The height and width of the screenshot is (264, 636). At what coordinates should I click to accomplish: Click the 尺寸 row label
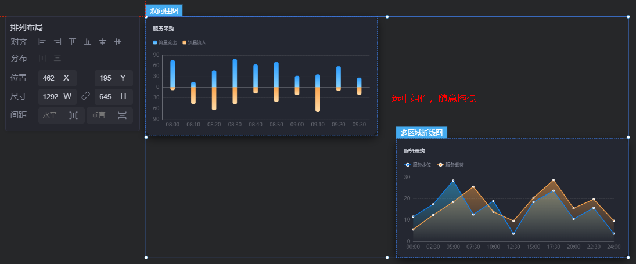pyautogui.click(x=19, y=97)
